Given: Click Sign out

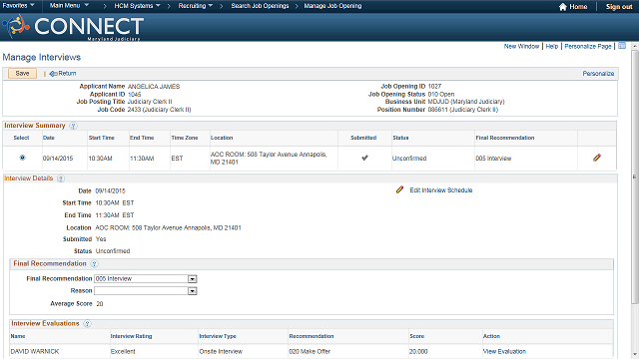Looking at the screenshot, I should pyautogui.click(x=619, y=7).
